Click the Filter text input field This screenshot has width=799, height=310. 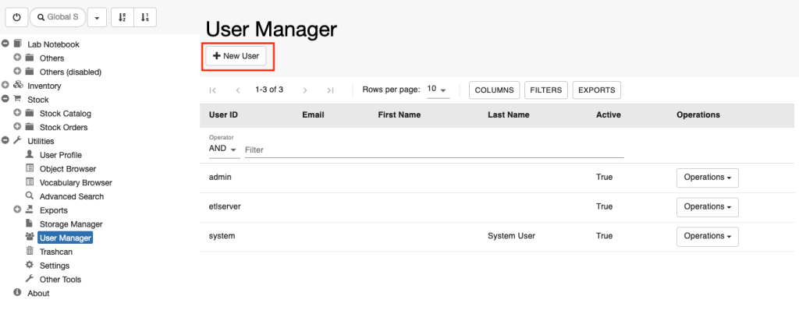434,150
